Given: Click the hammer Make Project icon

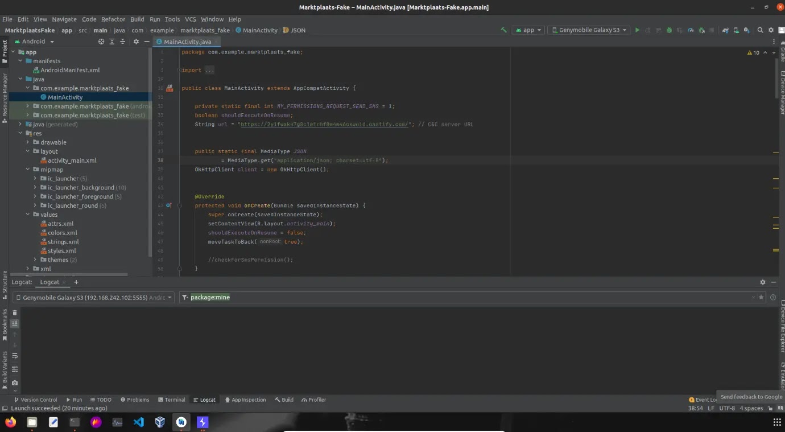Looking at the screenshot, I should point(503,30).
